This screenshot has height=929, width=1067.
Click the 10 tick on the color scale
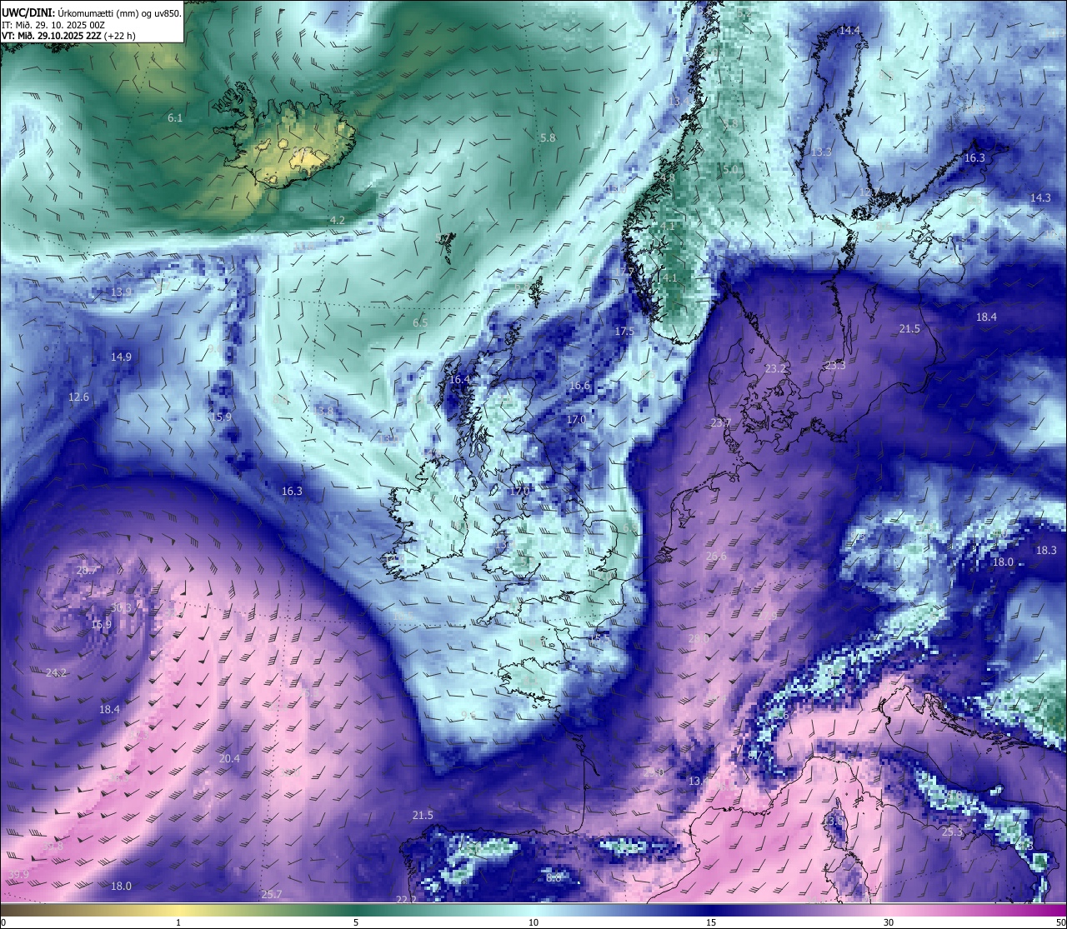(x=533, y=922)
